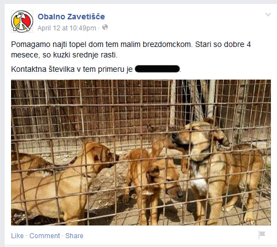Image resolution: width=277 pixels, height=247 pixels.
Task: Click the globe public-audience icon
Action: point(105,27)
